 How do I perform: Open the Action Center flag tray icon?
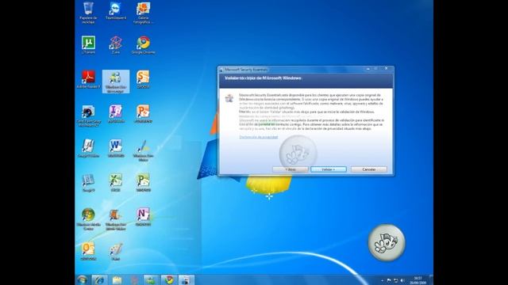pyautogui.click(x=389, y=280)
